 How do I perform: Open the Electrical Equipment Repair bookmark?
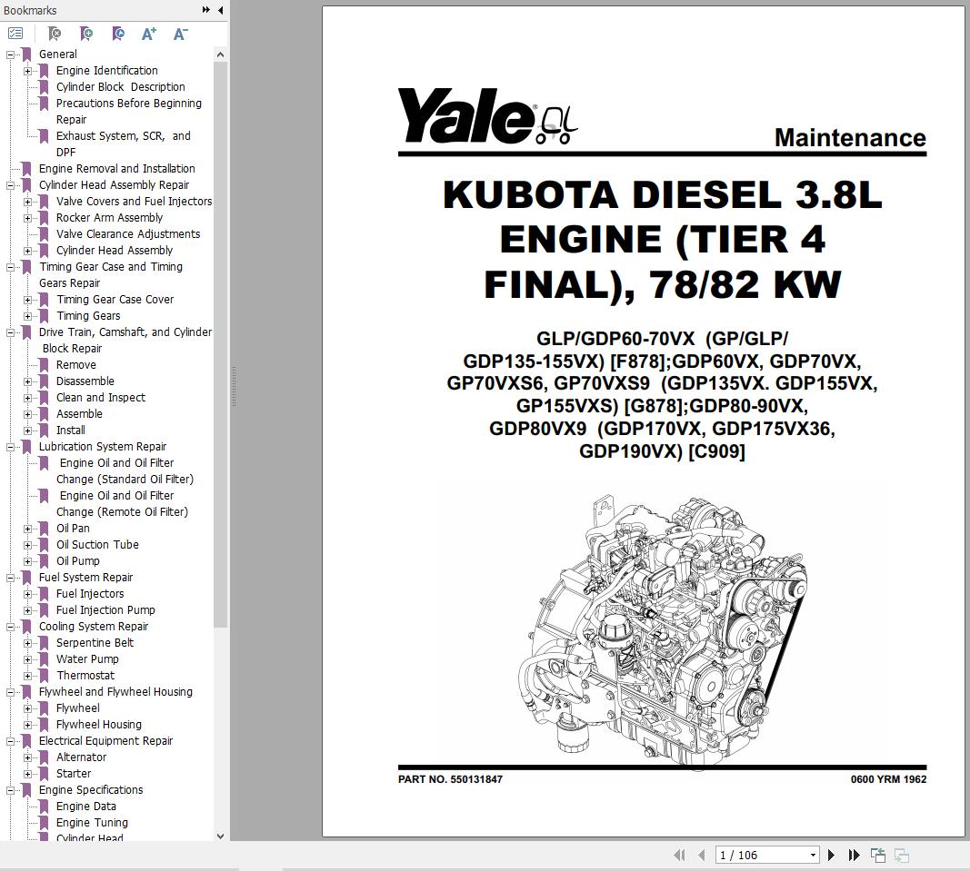pyautogui.click(x=105, y=741)
